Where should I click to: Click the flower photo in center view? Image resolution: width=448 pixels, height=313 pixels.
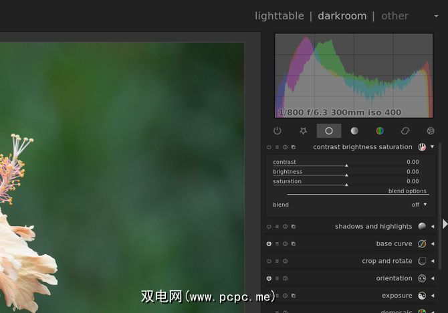point(122,177)
